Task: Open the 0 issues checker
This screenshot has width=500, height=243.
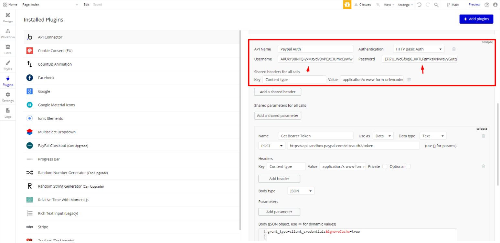Action: point(363,5)
